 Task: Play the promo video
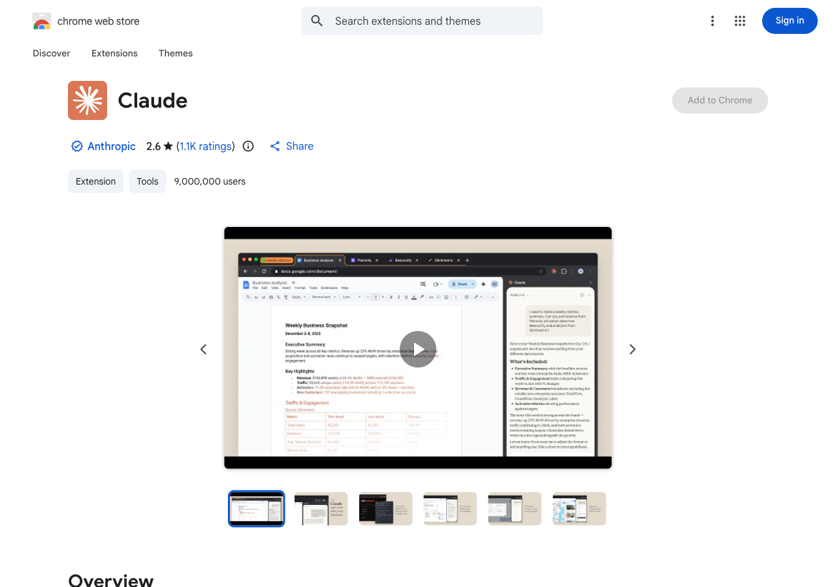click(418, 349)
